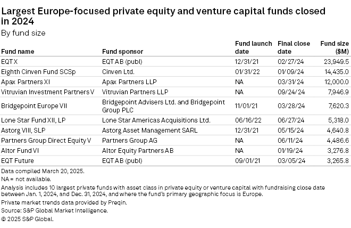Click the Fund name column header
Viewport: 351px width, 228px height.
[18, 52]
